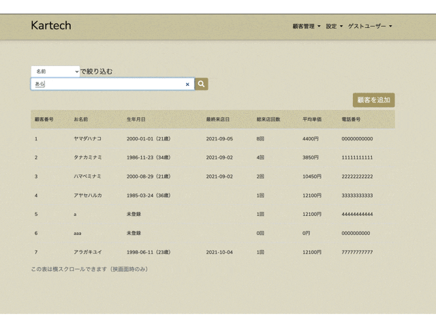436x327 pixels.
Task: Click the magnifying glass search button
Action: pos(202,84)
